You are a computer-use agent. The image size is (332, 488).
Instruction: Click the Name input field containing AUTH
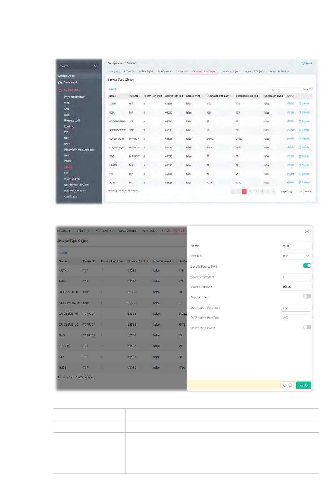(296, 246)
